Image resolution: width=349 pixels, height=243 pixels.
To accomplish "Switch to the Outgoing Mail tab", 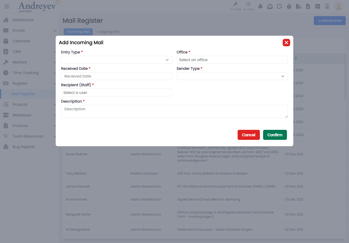I will click(x=108, y=32).
